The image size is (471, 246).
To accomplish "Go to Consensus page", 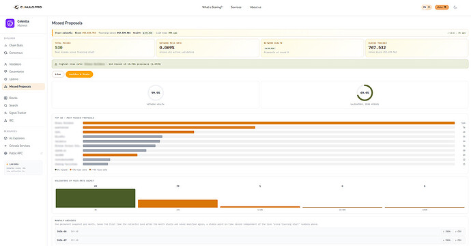I will coord(16,53).
